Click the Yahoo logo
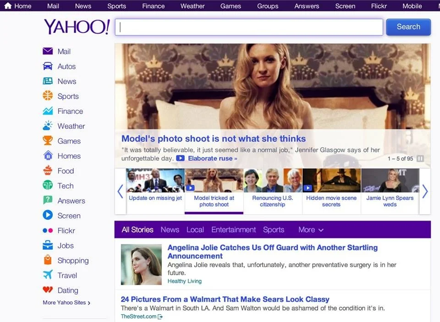Viewport: 440px width, 322px height. click(77, 27)
